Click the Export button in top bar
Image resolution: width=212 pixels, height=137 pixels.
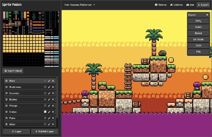click(203, 5)
